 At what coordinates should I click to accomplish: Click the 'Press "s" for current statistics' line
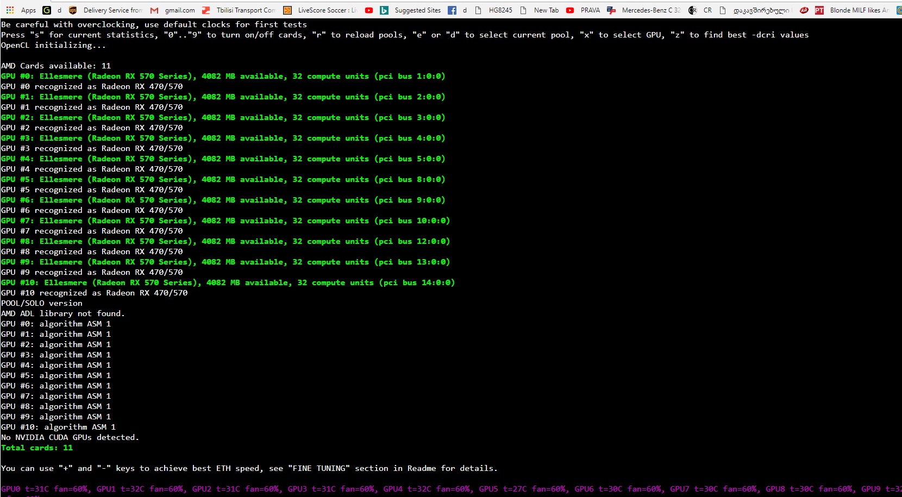tap(405, 35)
